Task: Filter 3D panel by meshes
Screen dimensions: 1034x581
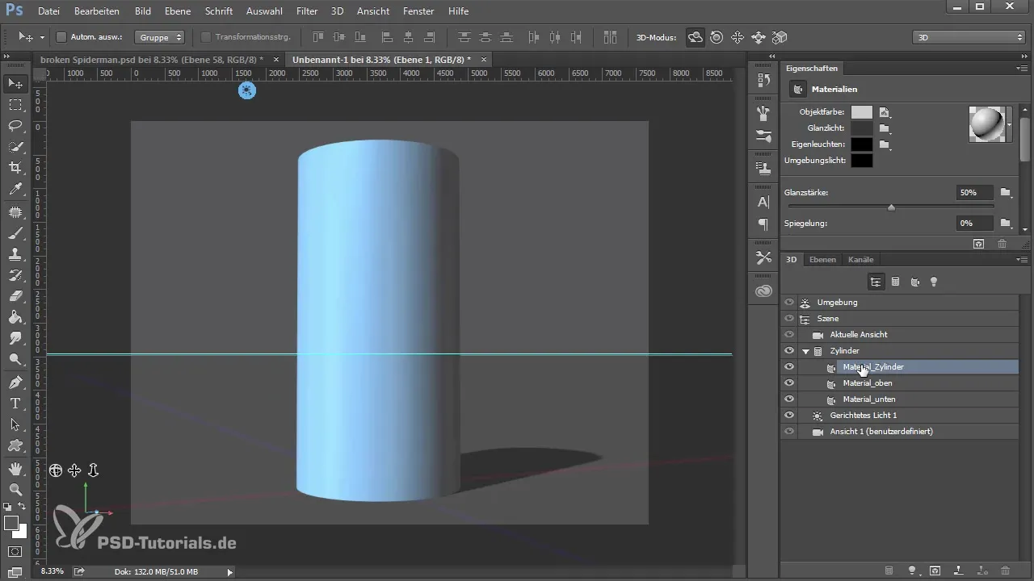Action: [895, 282]
